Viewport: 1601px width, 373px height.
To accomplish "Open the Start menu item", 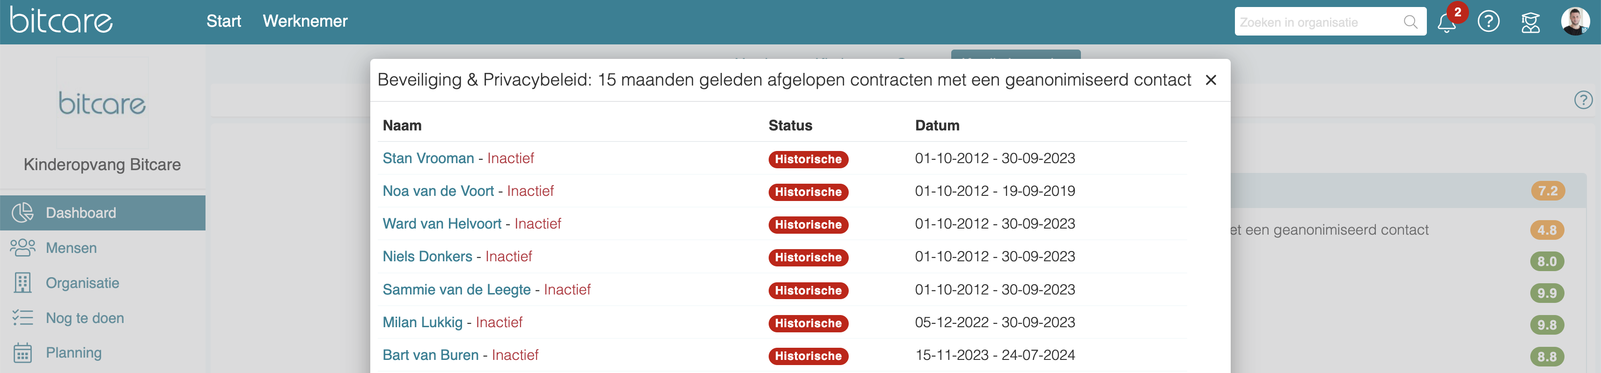I will (224, 21).
